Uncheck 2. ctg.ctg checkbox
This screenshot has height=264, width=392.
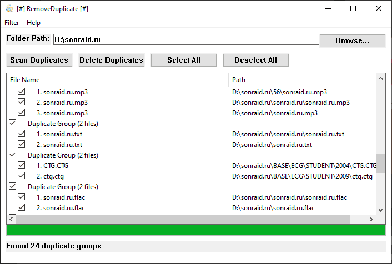coord(22,176)
